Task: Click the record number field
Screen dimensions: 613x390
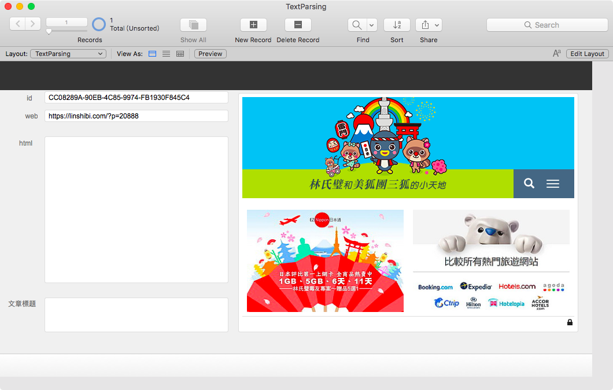Action: [67, 23]
